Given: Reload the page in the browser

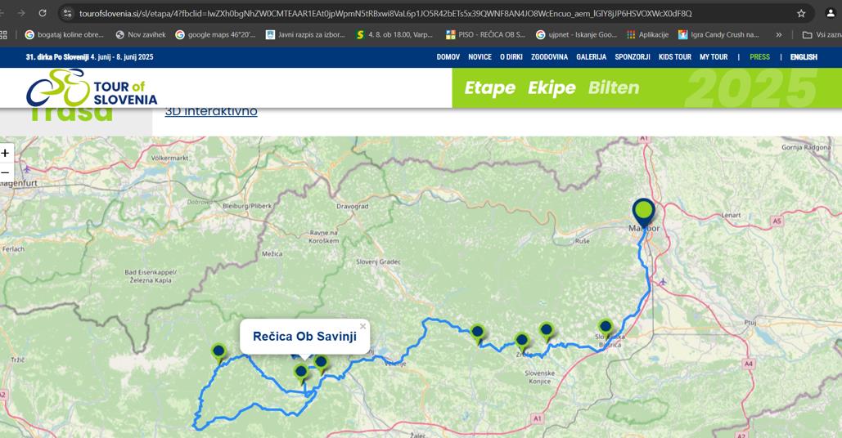Looking at the screenshot, I should click(x=43, y=13).
